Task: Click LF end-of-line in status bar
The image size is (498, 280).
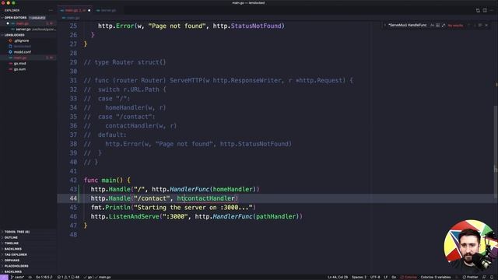Action: 386,277
